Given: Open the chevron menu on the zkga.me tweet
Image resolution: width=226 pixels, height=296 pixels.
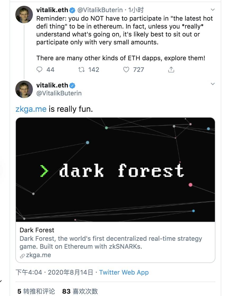Looking at the screenshot, I should pos(213,84).
